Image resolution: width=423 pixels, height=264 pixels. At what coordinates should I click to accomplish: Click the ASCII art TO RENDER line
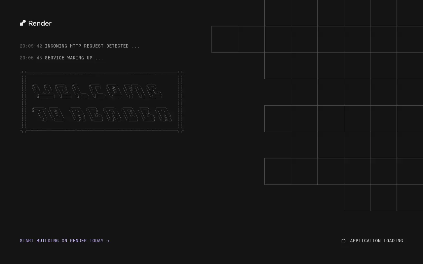click(x=102, y=114)
